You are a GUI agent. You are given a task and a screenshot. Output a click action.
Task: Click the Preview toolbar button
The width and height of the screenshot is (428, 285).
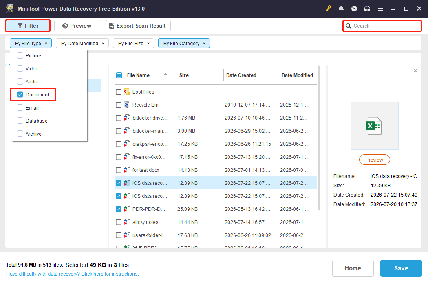click(78, 26)
